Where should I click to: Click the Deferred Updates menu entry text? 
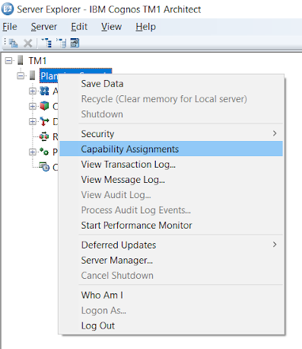pos(119,245)
